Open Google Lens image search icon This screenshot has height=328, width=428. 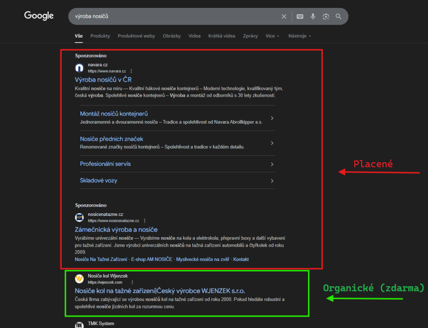pos(326,17)
